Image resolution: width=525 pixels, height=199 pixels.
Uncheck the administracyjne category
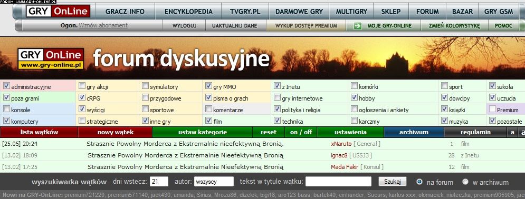[6, 86]
